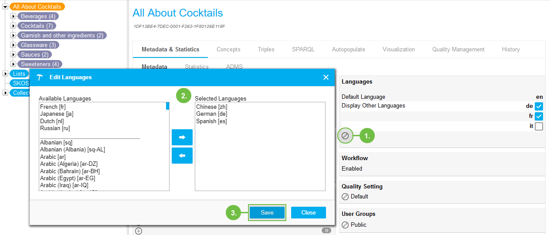This screenshot has height=235, width=550.
Task: Click the plus add icon at bottom
Action: (139, 231)
